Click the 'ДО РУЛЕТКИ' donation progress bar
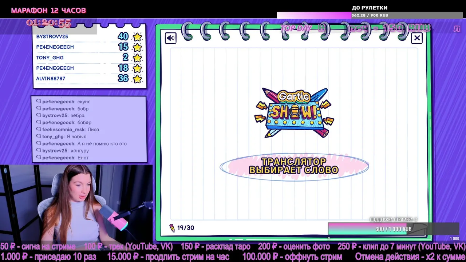The width and height of the screenshot is (466, 262). point(370,15)
